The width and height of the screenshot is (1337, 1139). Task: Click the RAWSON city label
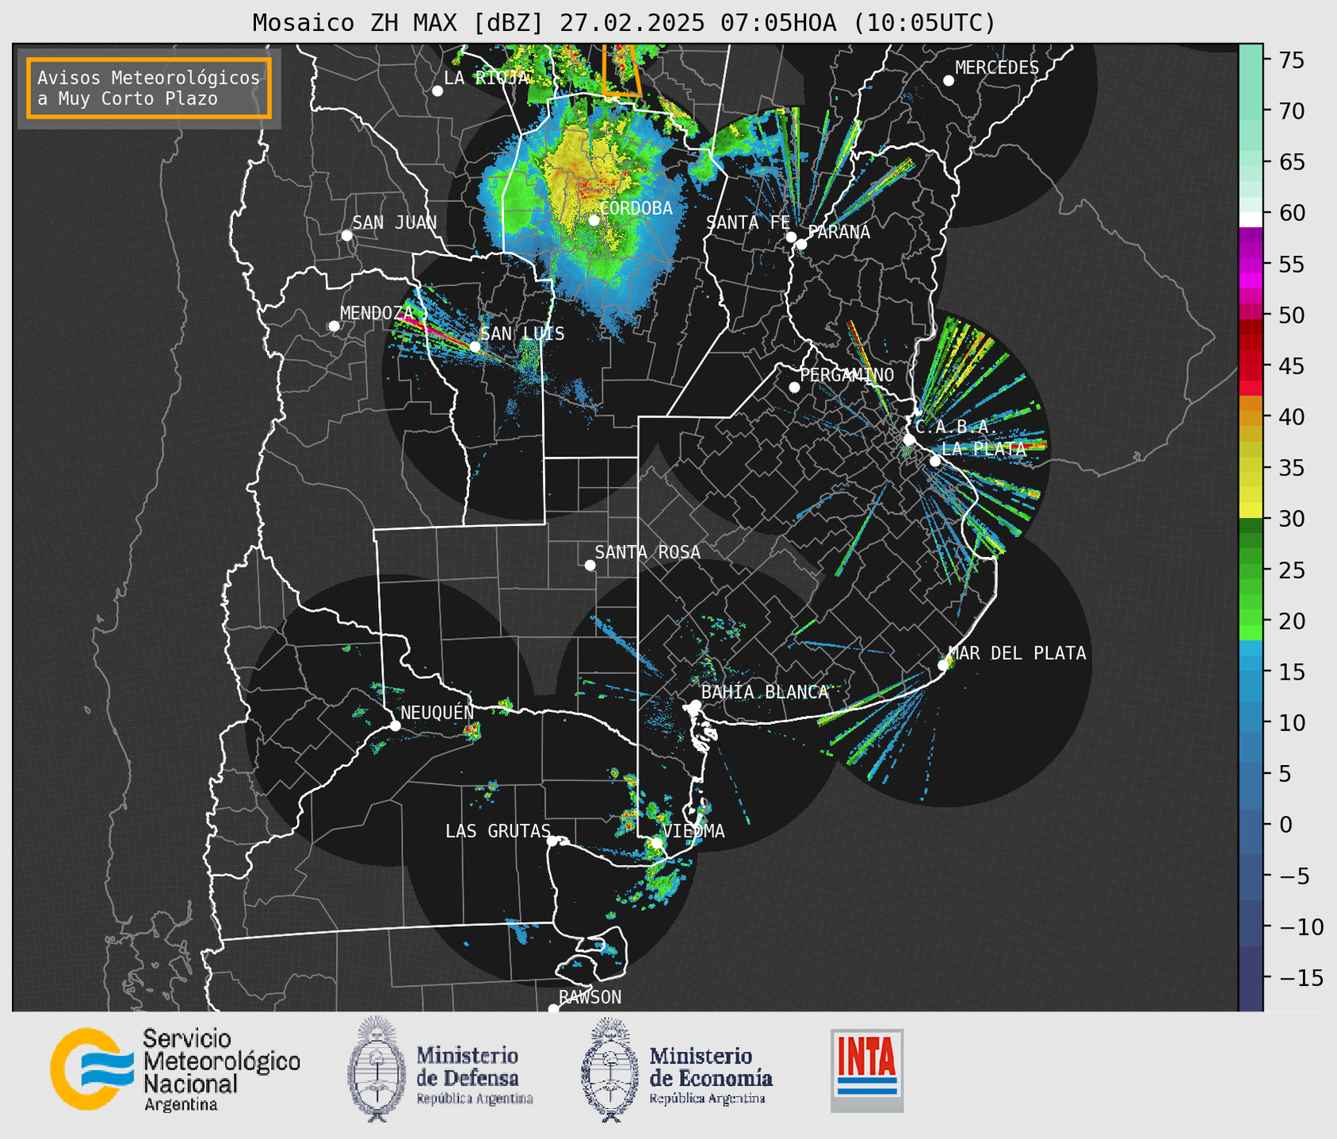590,997
